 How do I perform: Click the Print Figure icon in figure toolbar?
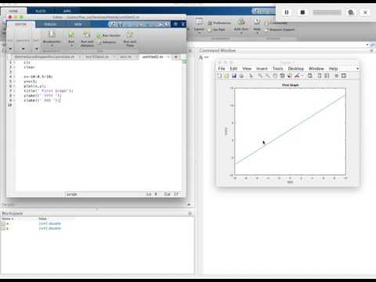[241, 76]
